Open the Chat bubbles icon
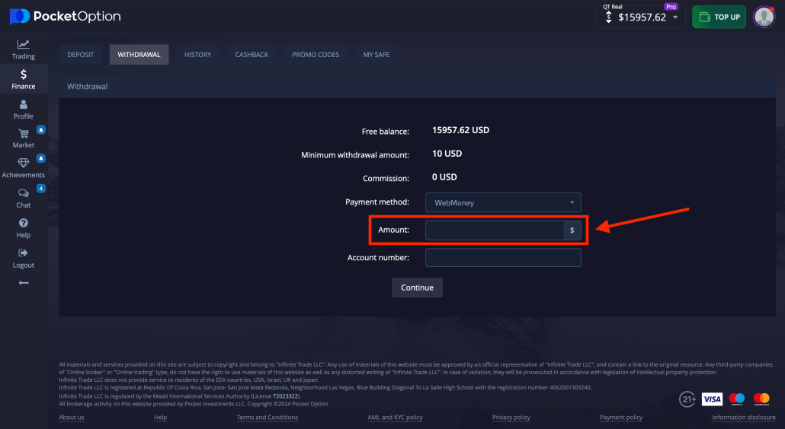The width and height of the screenshot is (785, 429). 23,193
